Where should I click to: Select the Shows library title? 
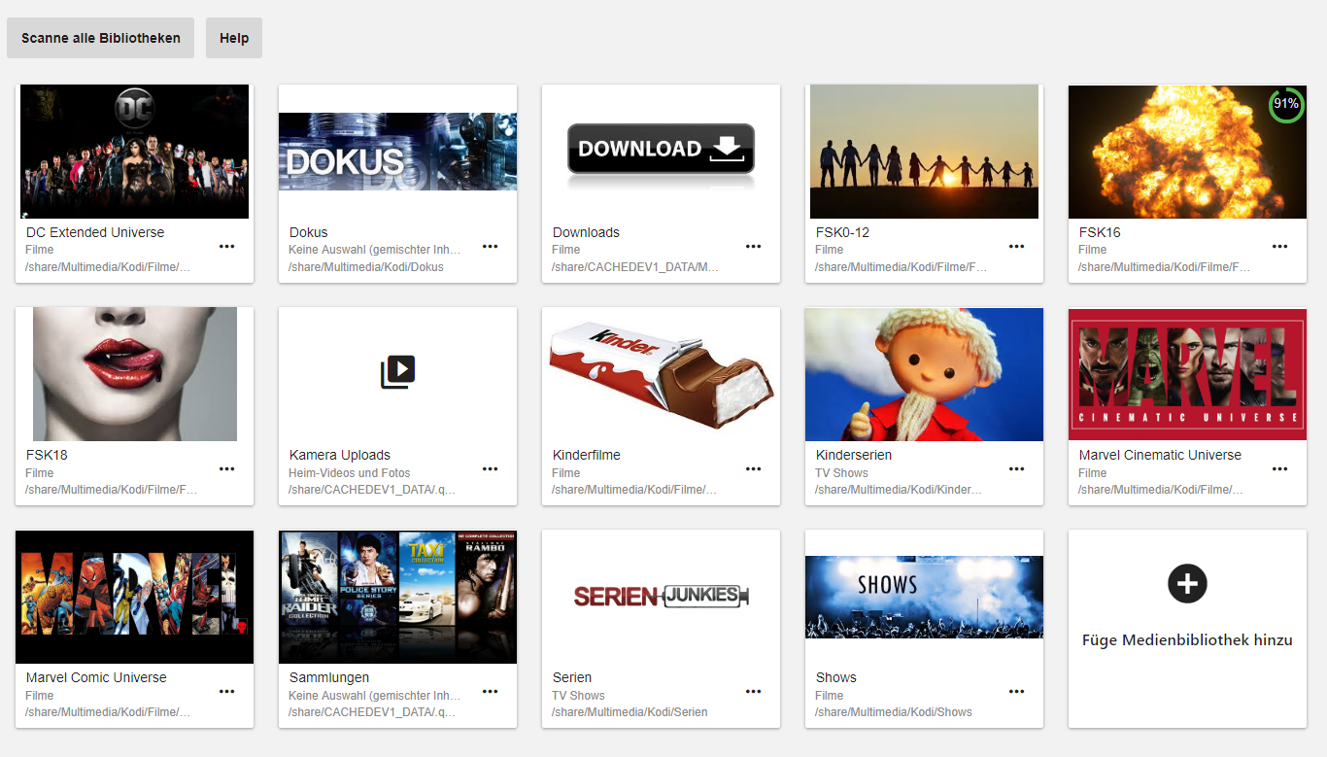point(836,677)
